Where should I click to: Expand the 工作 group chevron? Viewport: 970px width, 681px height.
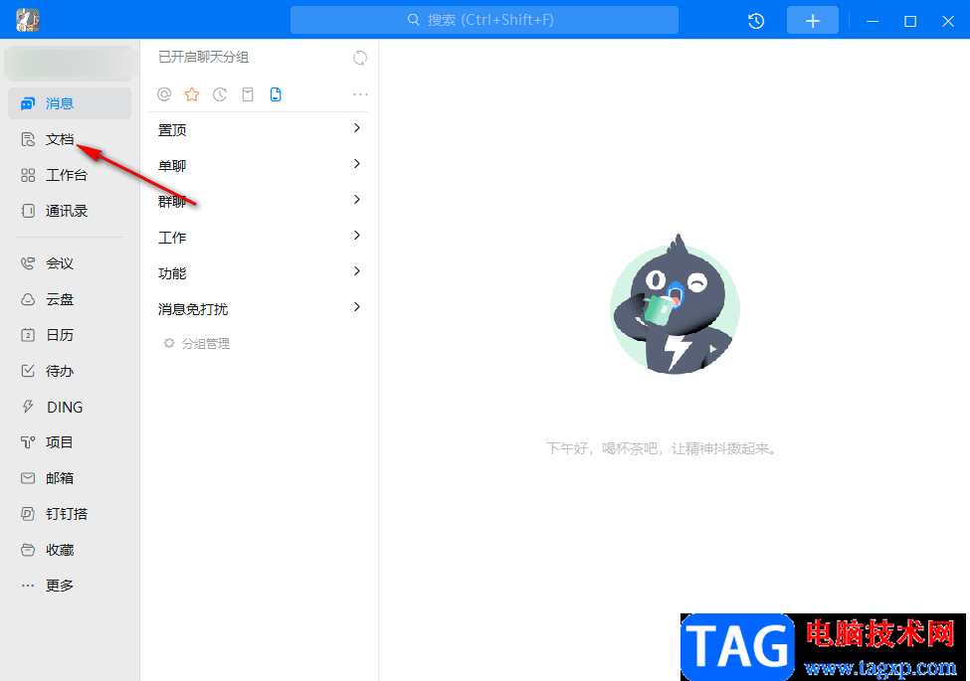[x=357, y=236]
